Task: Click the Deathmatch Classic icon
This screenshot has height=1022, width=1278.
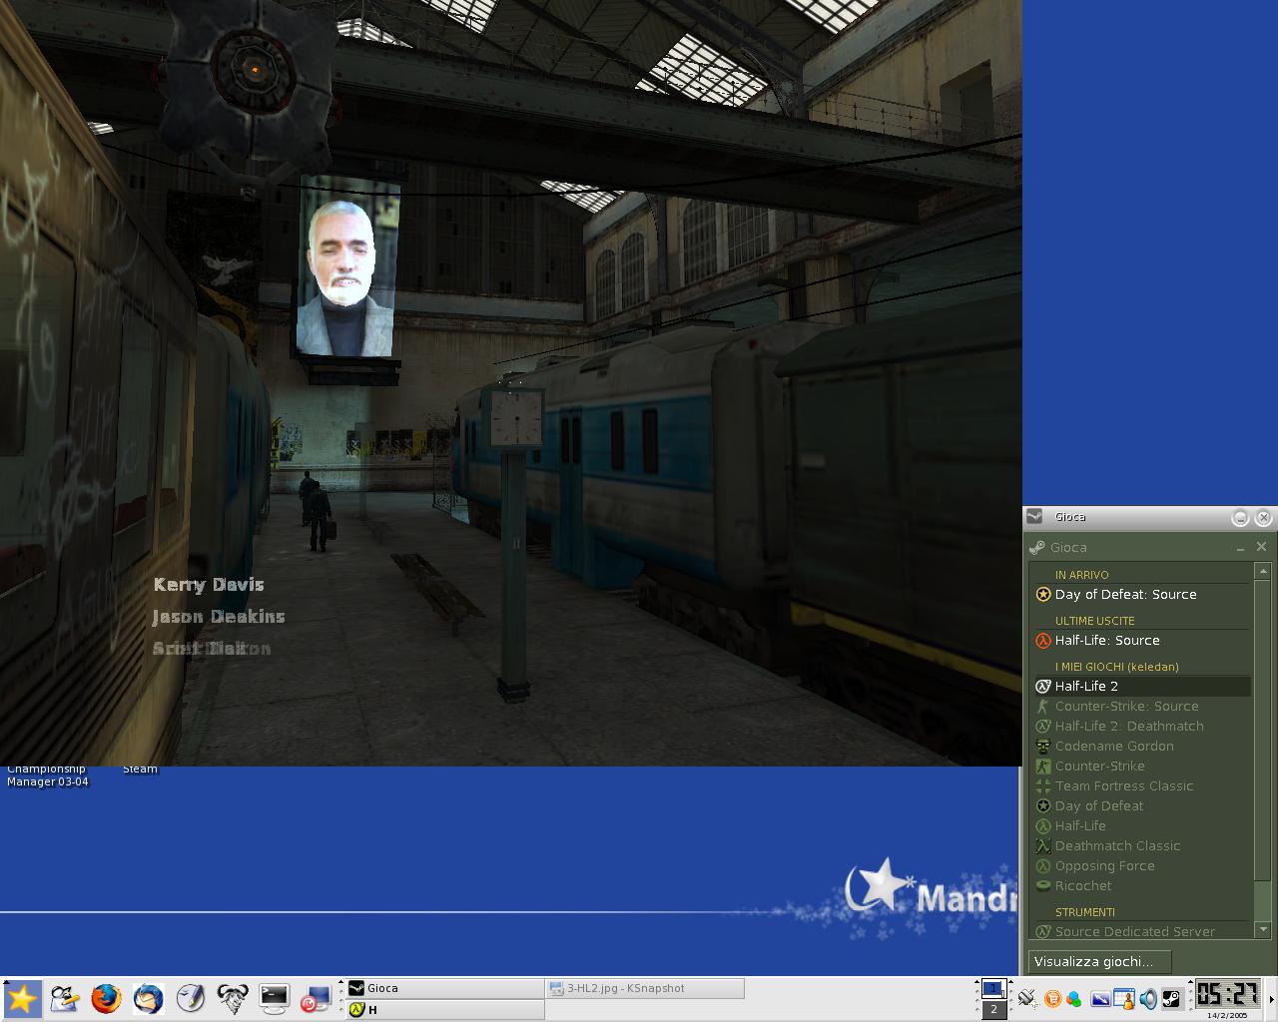Action: click(x=1043, y=845)
